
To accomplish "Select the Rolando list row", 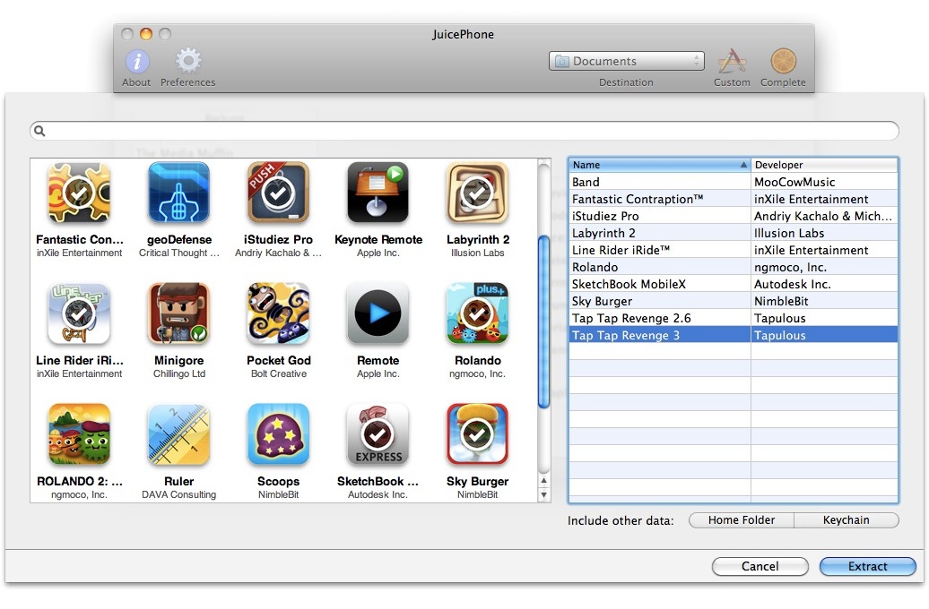I will (734, 268).
